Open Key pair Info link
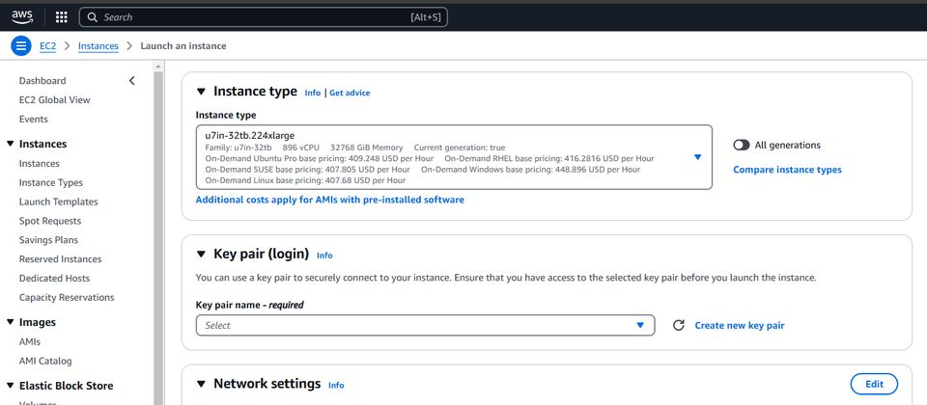The height and width of the screenshot is (405, 927). pos(324,256)
